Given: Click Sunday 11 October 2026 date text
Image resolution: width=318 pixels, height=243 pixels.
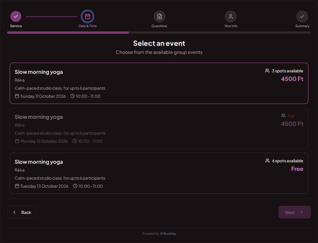Looking at the screenshot, I should (43, 96).
